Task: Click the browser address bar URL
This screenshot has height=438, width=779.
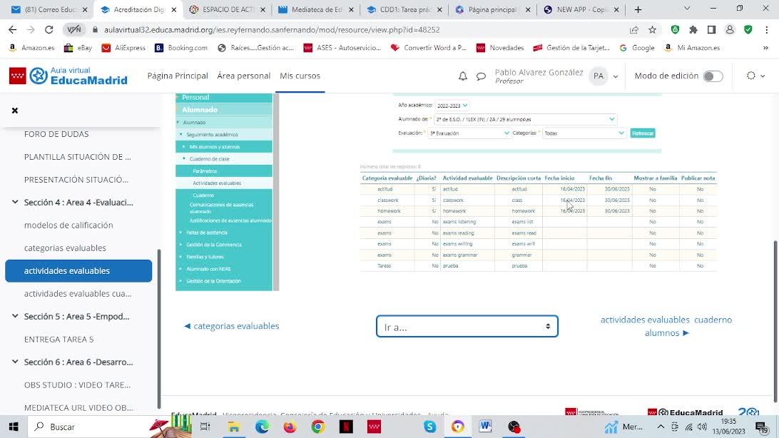Action: [x=272, y=30]
